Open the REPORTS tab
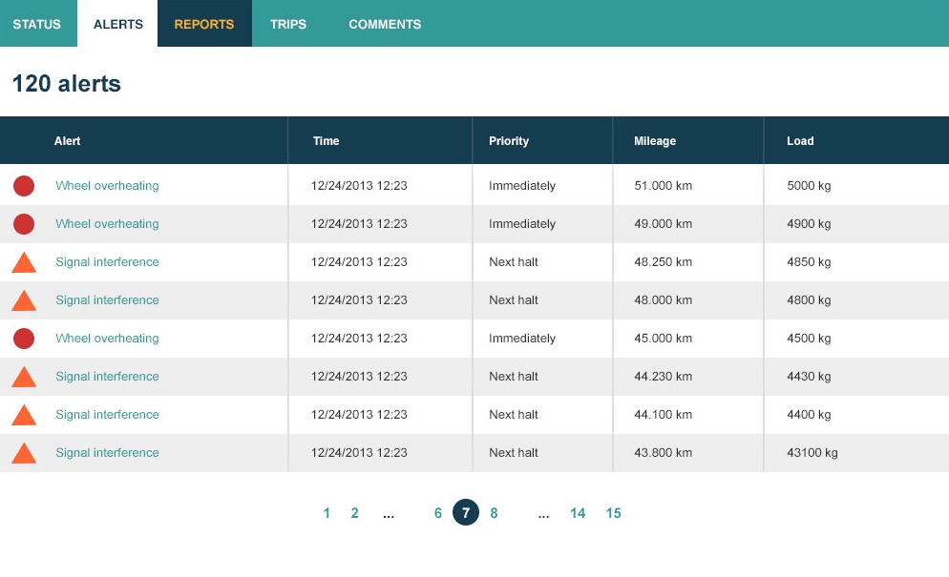949x577 pixels. coord(204,24)
